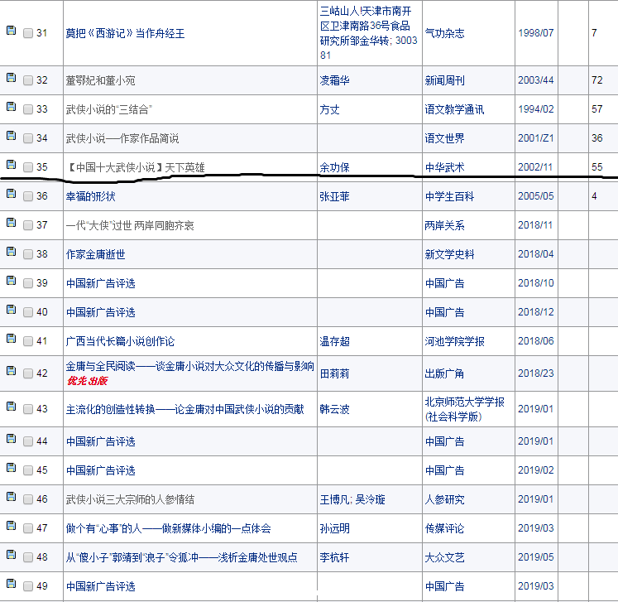Click author name 韩云波
Screen dimensions: 618x602
pos(334,409)
